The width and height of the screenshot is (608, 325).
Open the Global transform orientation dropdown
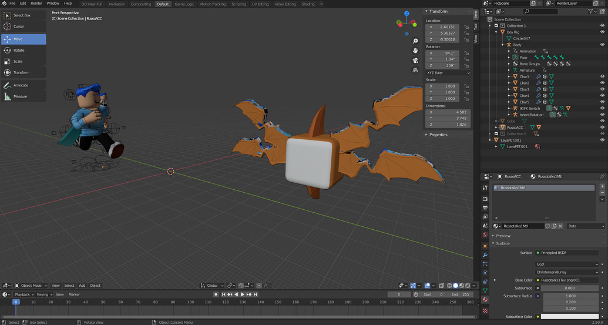tap(211, 286)
